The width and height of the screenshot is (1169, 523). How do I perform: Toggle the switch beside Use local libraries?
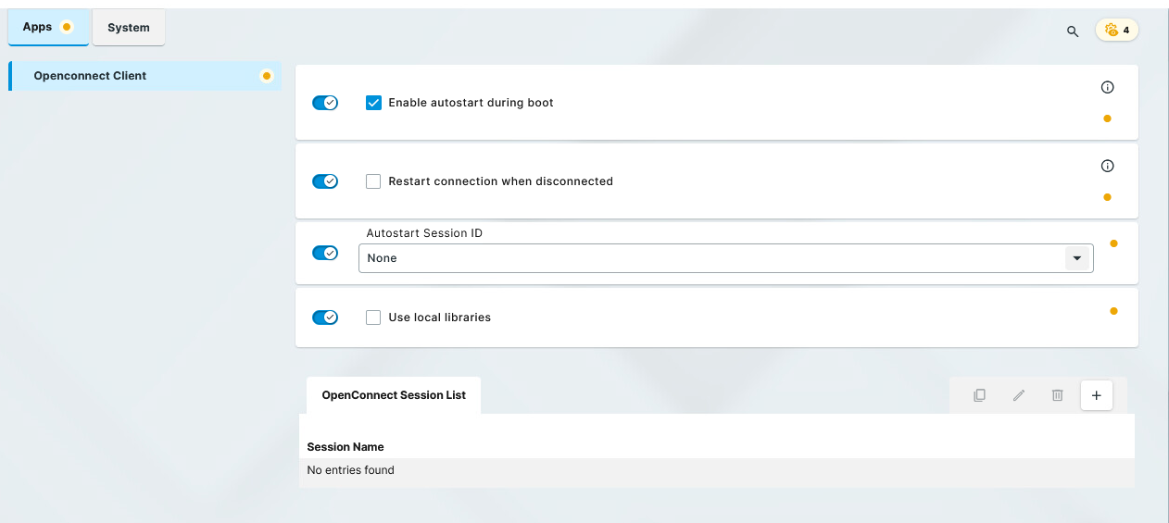325,318
